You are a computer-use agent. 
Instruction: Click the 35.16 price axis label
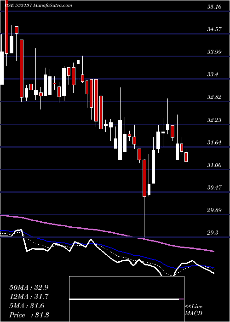(214, 7)
